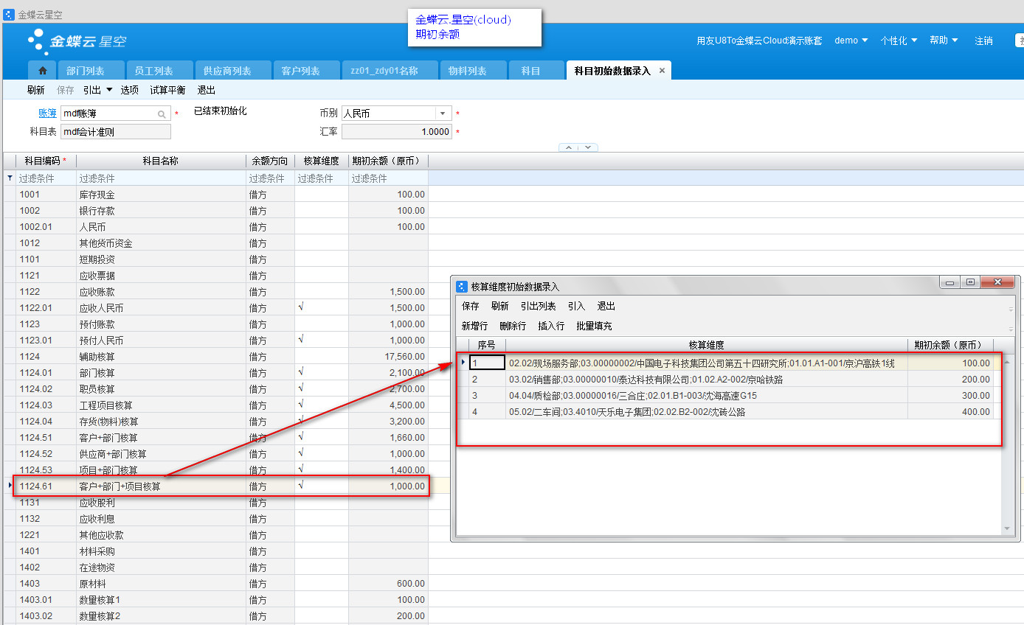Switch to the 物料列表 tab
1024x625 pixels.
click(x=468, y=71)
